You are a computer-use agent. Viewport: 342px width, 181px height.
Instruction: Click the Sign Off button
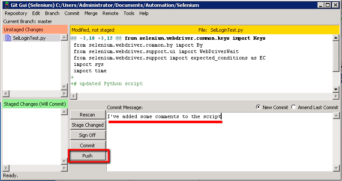(x=87, y=135)
